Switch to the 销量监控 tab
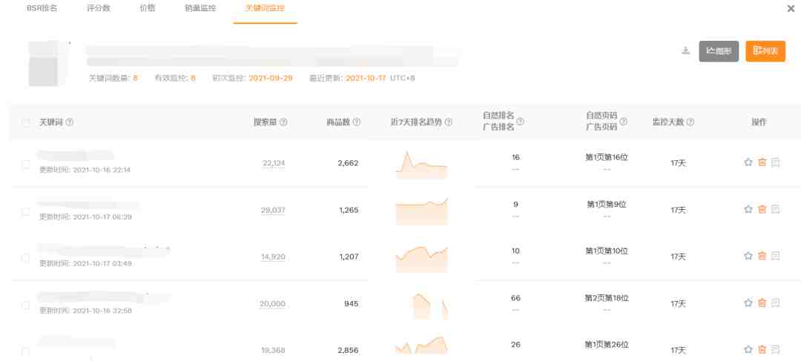Screen dimensions: 801x361 (x=200, y=9)
